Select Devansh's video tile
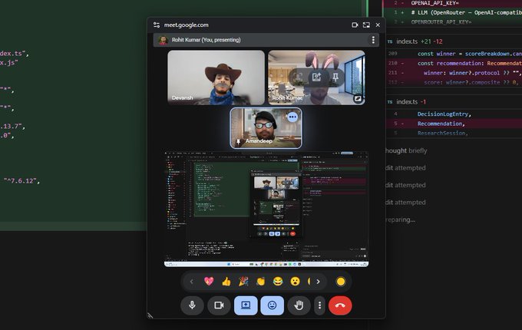The height and width of the screenshot is (330, 522). coord(216,78)
